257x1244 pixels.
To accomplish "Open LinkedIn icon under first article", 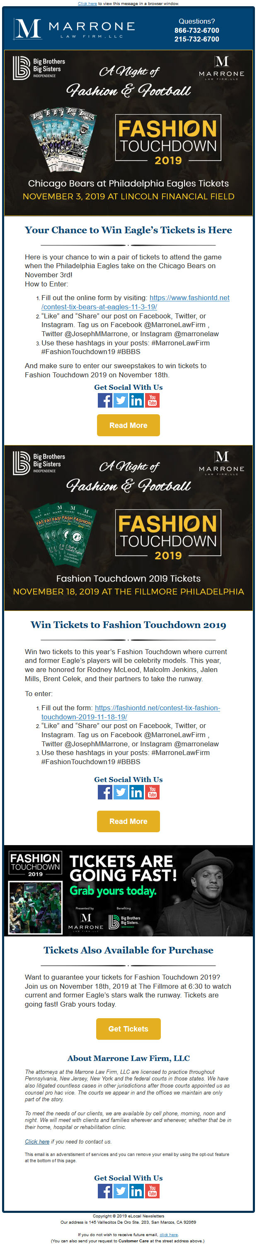I will point(136,400).
